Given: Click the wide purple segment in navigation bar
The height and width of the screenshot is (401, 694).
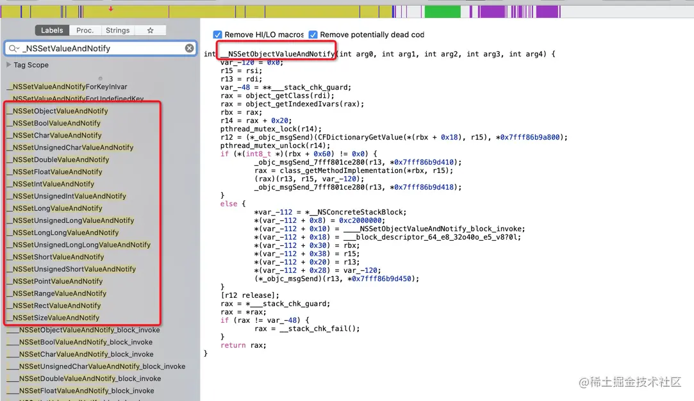Looking at the screenshot, I should [492, 12].
